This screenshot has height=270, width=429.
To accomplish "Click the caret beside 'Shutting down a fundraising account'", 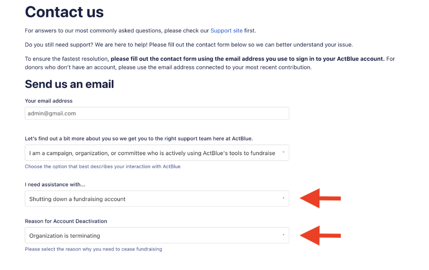I will click(283, 199).
